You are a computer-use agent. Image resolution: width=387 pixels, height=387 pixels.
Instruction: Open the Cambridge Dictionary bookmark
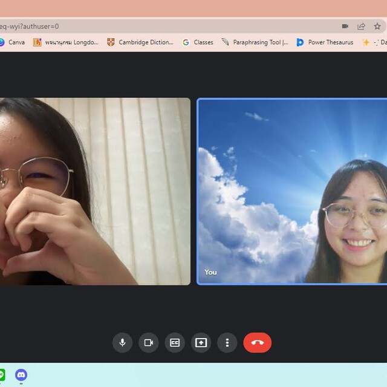140,42
